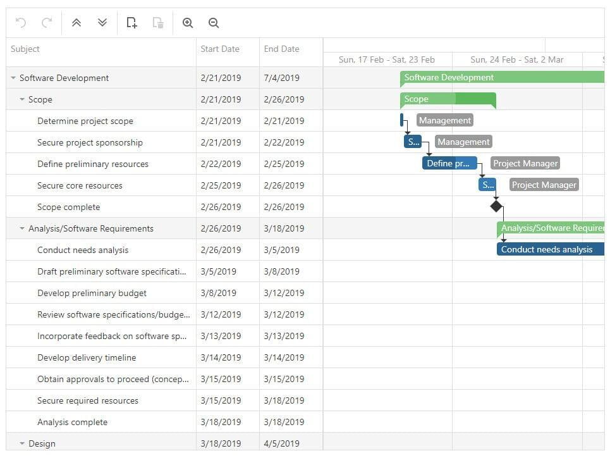Expand all tasks with double-down chevron
Image resolution: width=610 pixels, height=458 pixels.
click(x=102, y=23)
